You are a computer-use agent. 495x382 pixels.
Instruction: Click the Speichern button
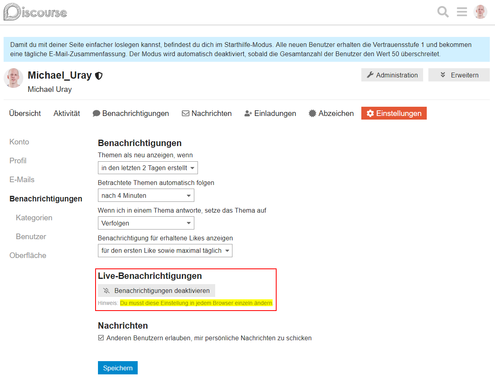tap(118, 368)
